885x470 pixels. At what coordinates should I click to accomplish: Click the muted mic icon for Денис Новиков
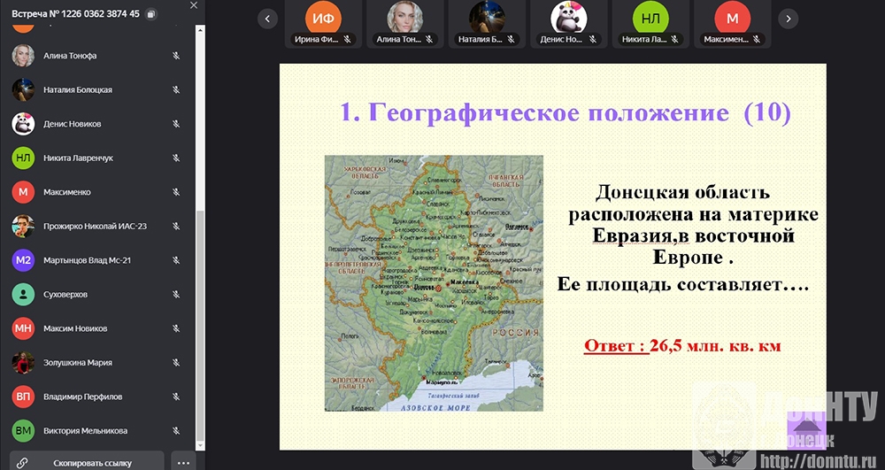tap(176, 124)
